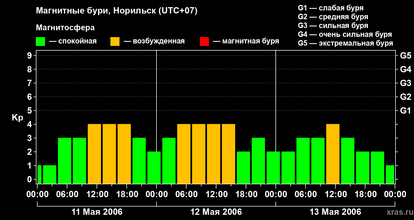Click the G2 label on right axis
414x220 pixels.
[x=405, y=97]
